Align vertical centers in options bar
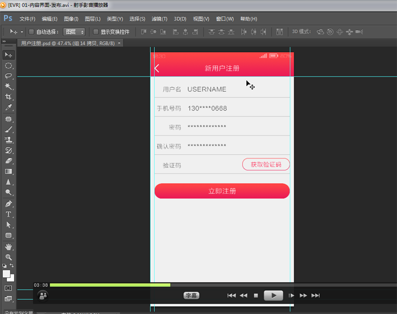This screenshot has height=314, width=397. pyautogui.click(x=153, y=32)
